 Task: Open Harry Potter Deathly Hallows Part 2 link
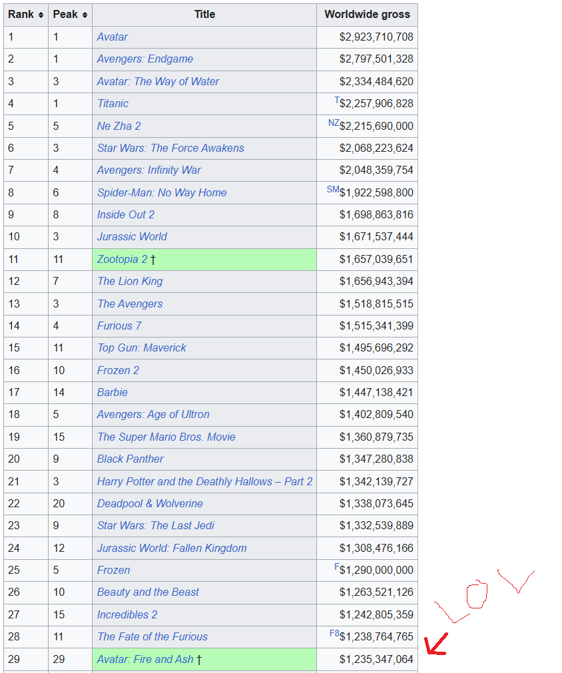tap(205, 481)
